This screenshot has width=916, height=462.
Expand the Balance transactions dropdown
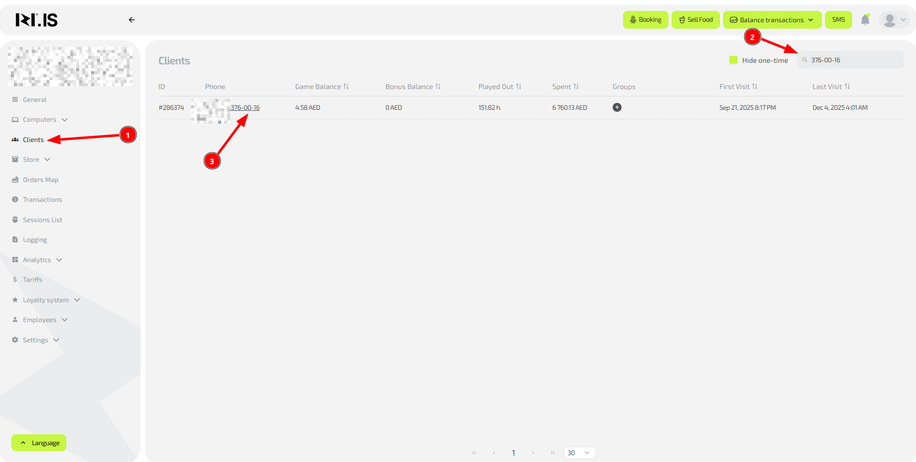pos(772,20)
